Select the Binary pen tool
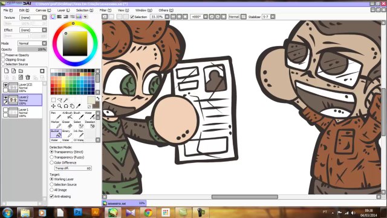This screenshot has height=218, width=387. [67, 133]
